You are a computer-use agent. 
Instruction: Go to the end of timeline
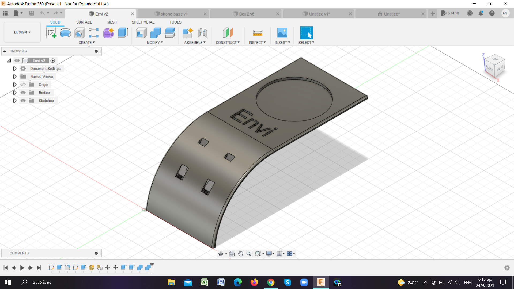pos(39,268)
